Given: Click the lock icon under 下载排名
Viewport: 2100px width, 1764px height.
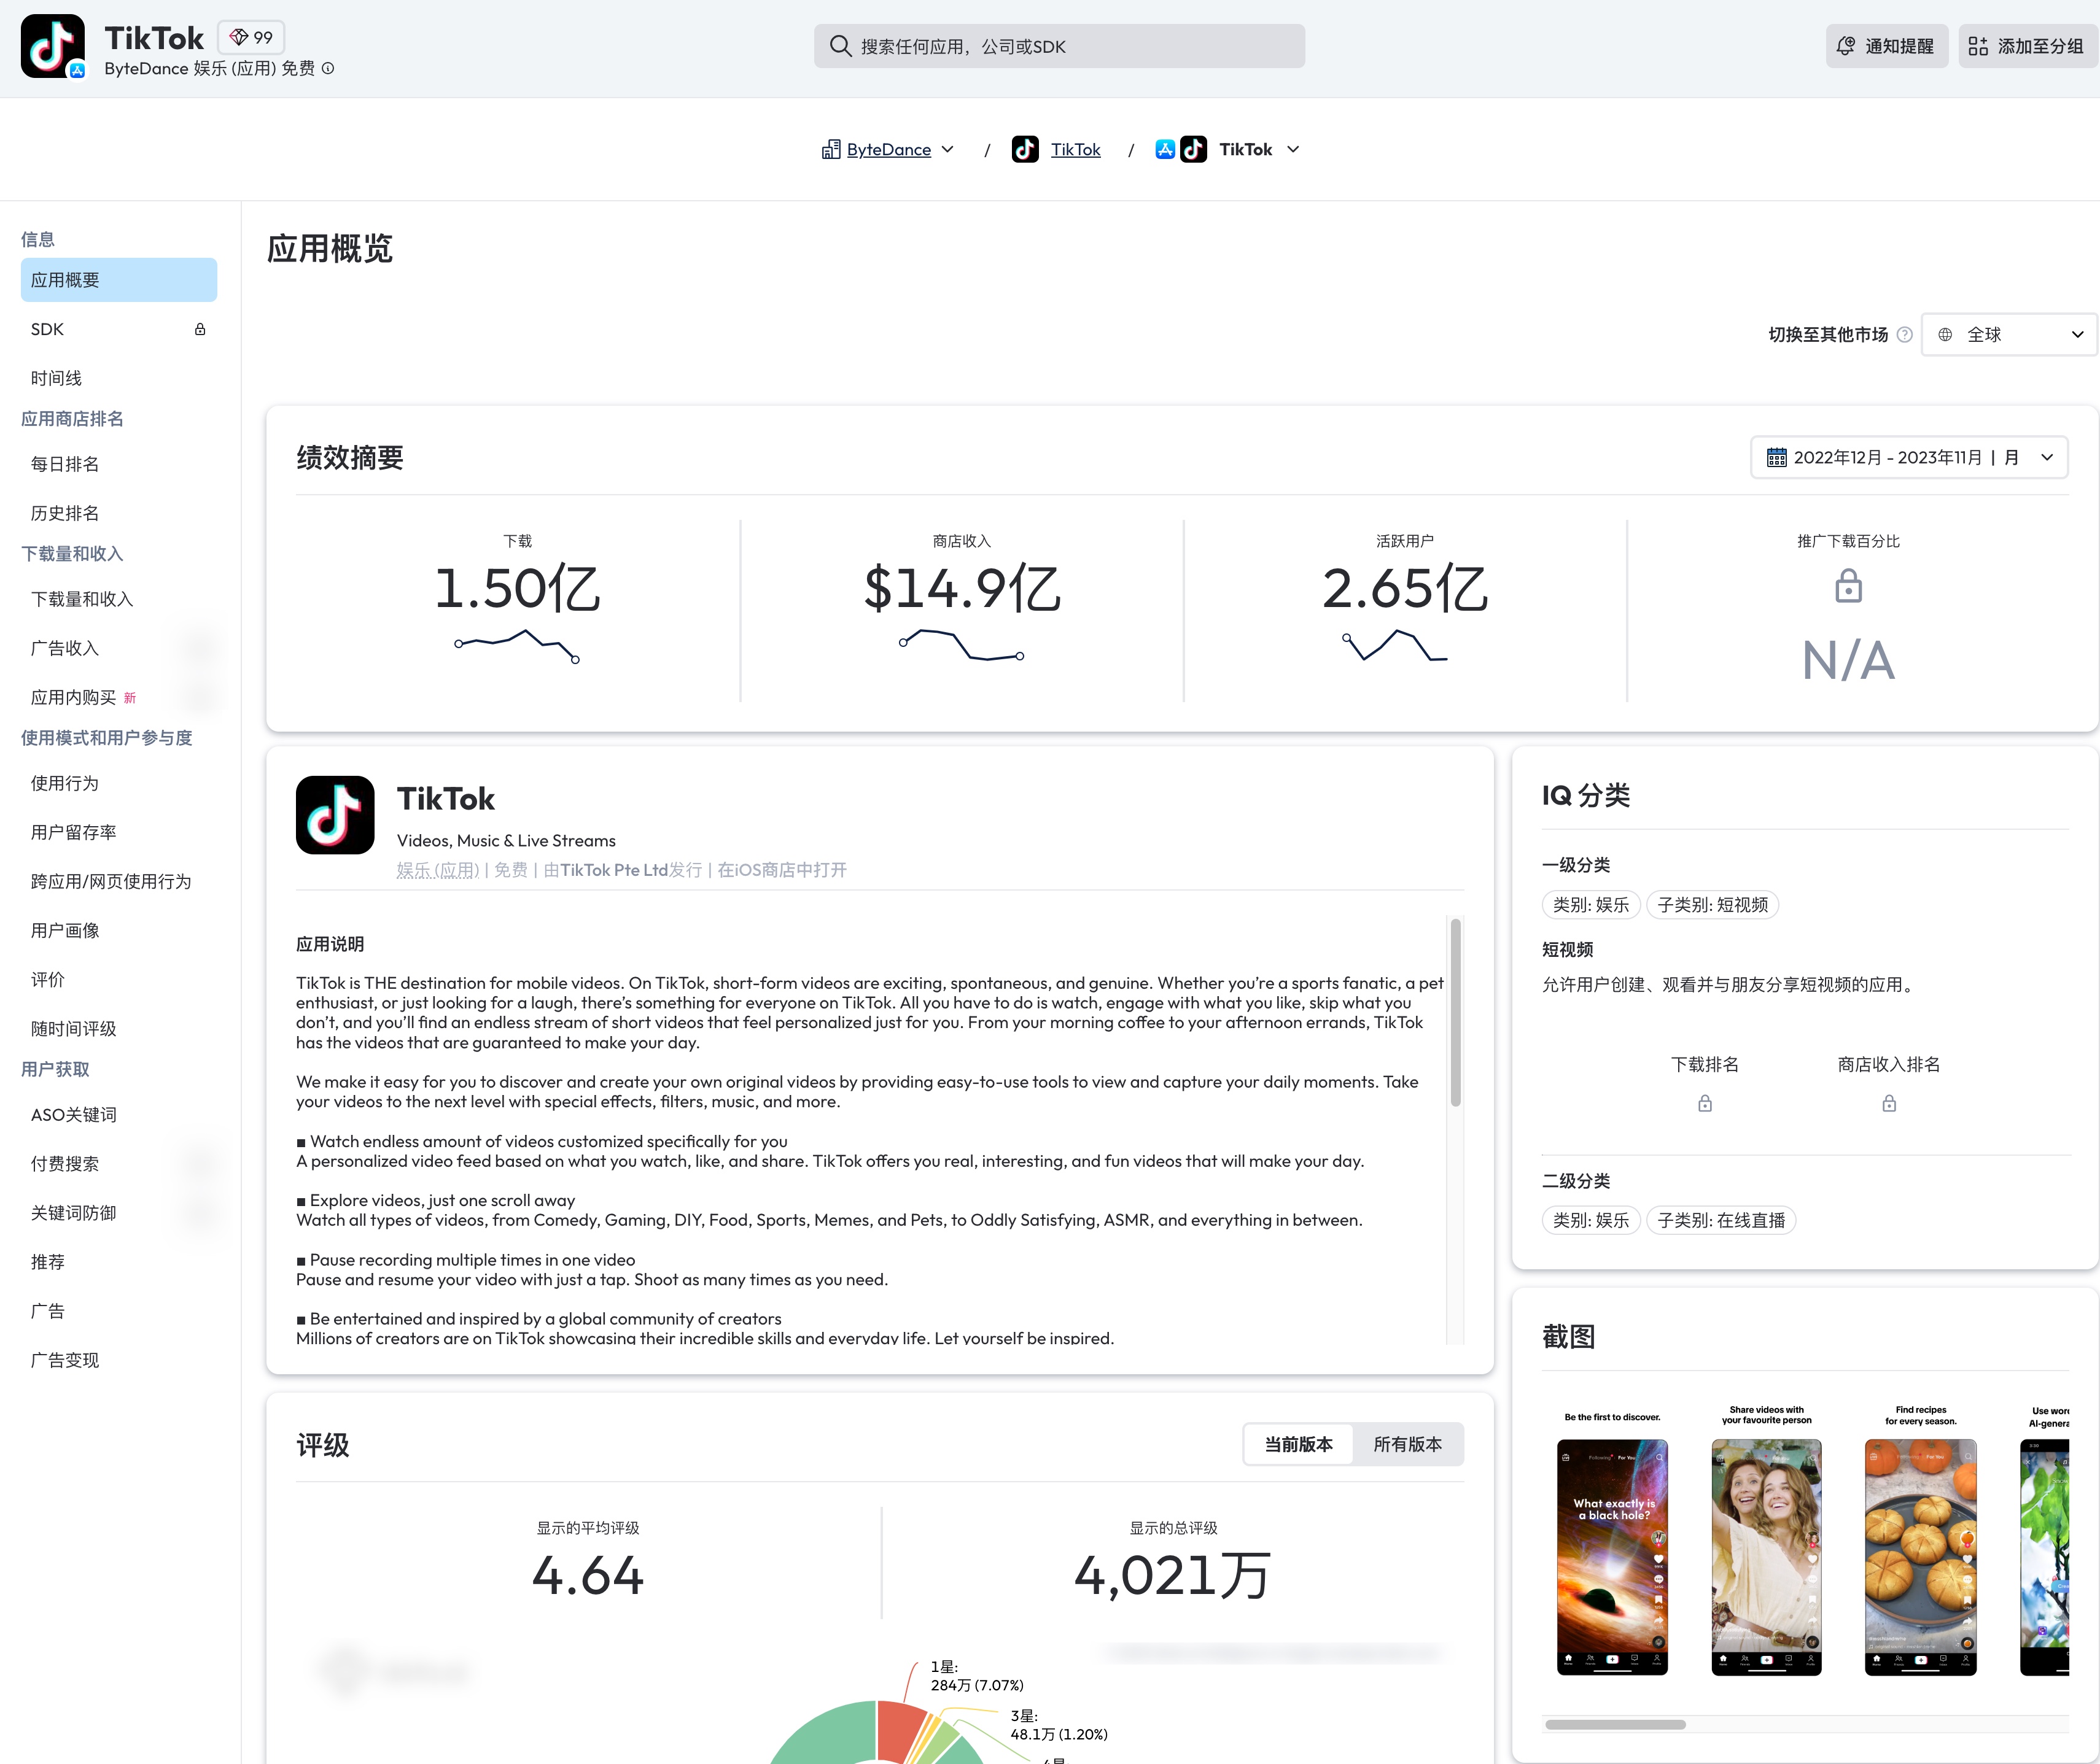Looking at the screenshot, I should tap(1704, 1104).
